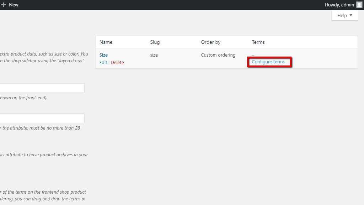364x205 pixels.
Task: Click the Slug column header
Action: pyautogui.click(x=155, y=42)
